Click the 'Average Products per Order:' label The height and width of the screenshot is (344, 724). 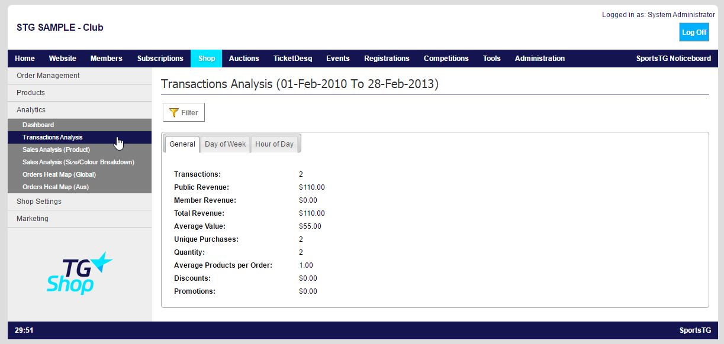[x=223, y=265]
